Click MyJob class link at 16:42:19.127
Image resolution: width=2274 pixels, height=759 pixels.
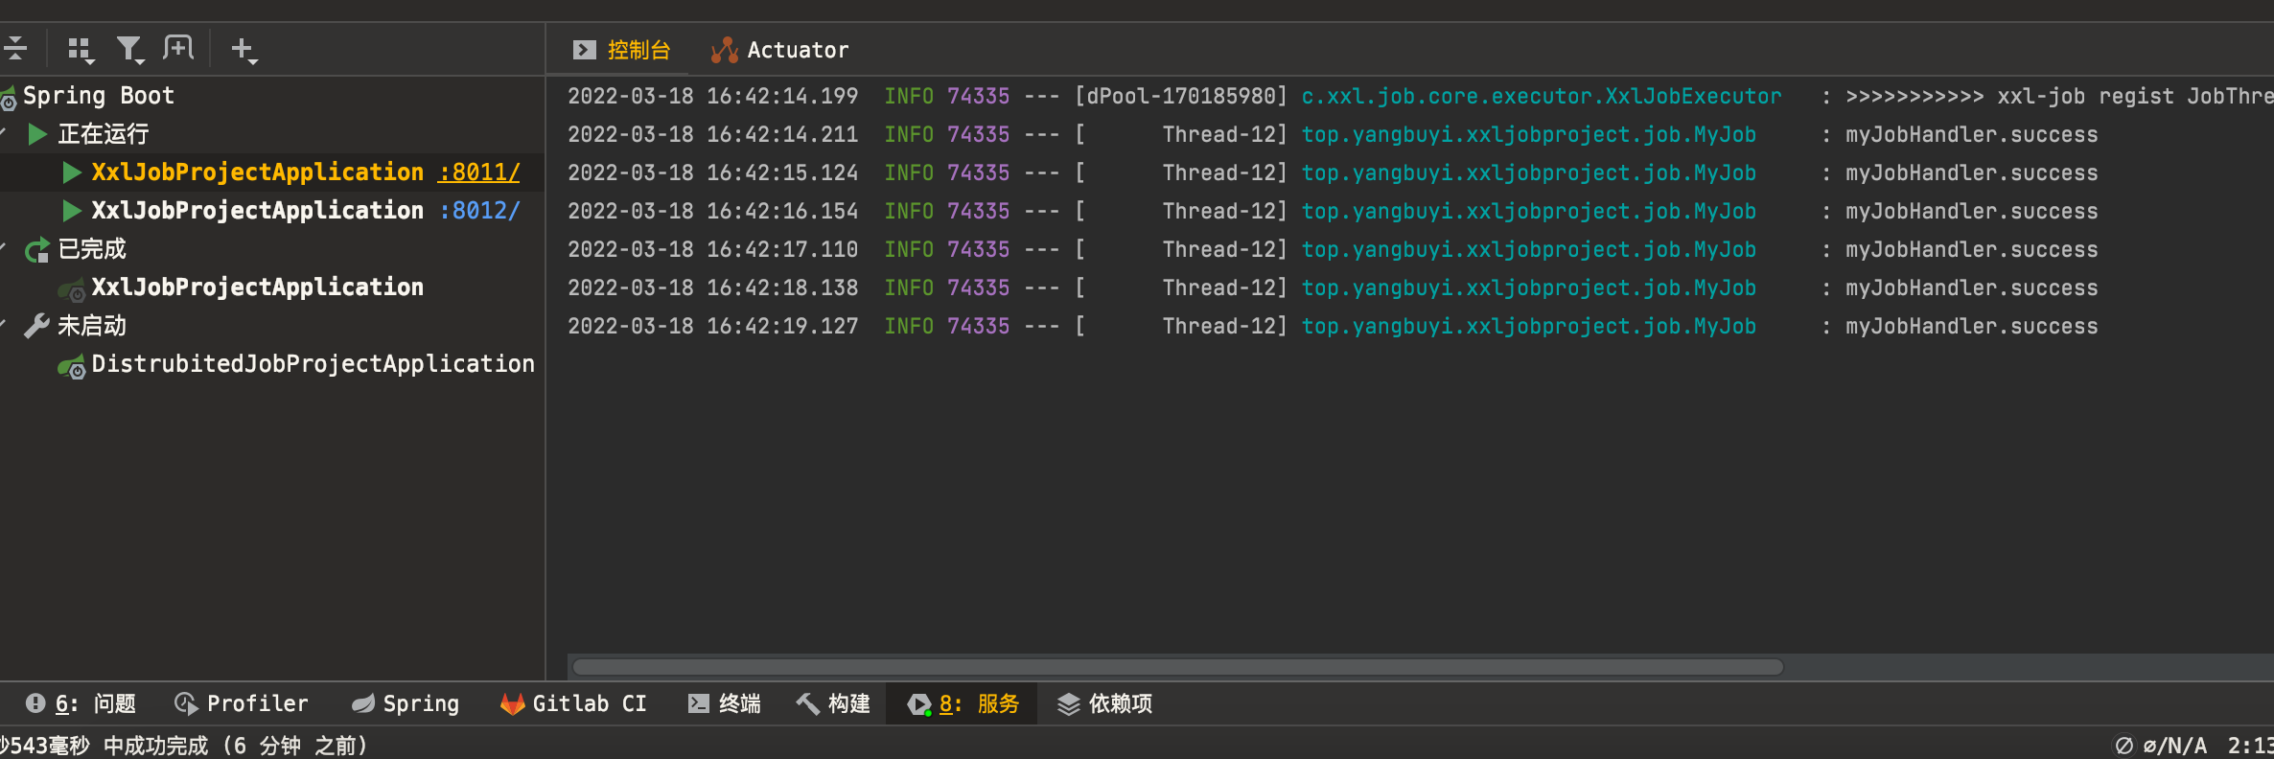tap(1529, 327)
